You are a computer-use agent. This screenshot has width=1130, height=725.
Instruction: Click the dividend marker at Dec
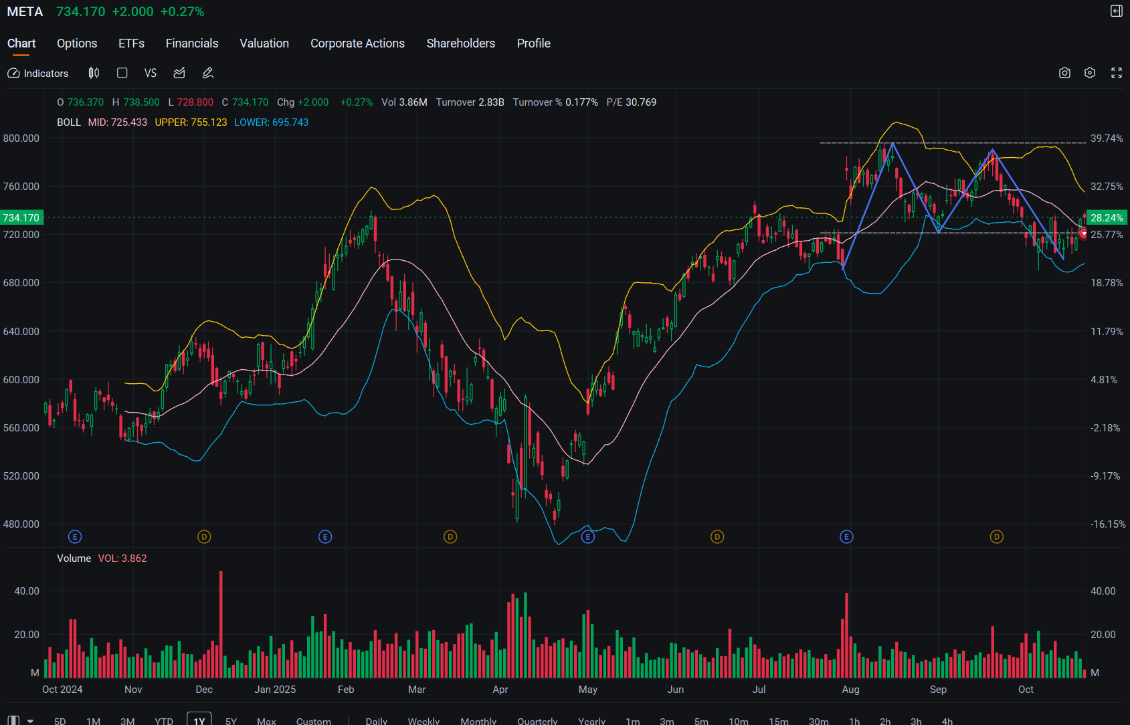coord(204,536)
